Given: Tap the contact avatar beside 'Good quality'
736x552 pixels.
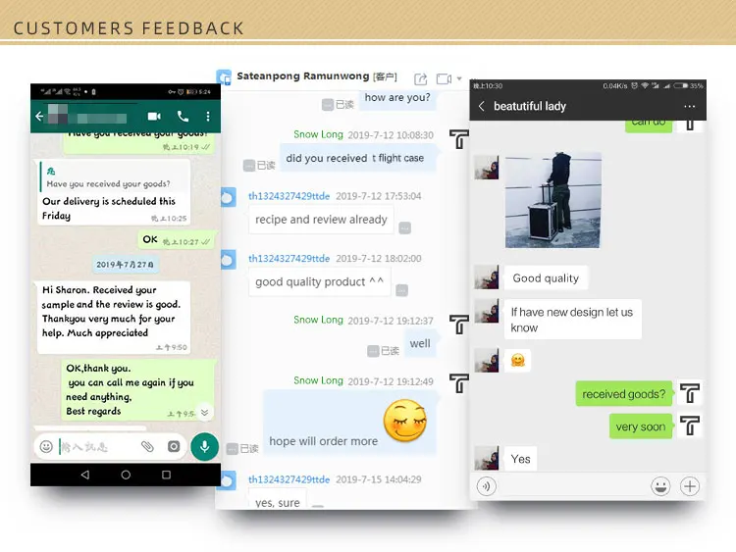Looking at the screenshot, I should [487, 276].
